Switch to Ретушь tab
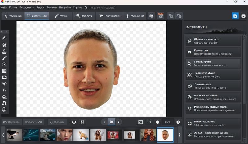The height and width of the screenshot is (144, 248). click(x=61, y=16)
